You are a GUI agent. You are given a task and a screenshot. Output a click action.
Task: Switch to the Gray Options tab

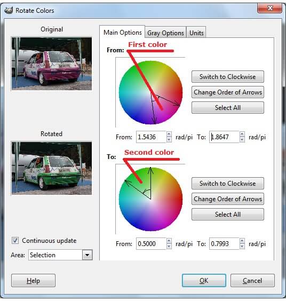pos(165,33)
